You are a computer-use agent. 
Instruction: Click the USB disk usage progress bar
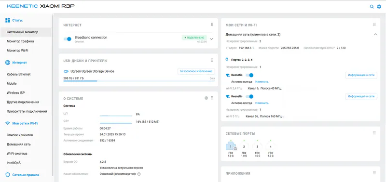(x=139, y=80)
